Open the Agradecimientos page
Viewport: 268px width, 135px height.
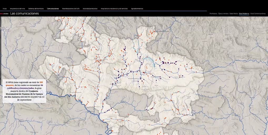click(x=137, y=9)
